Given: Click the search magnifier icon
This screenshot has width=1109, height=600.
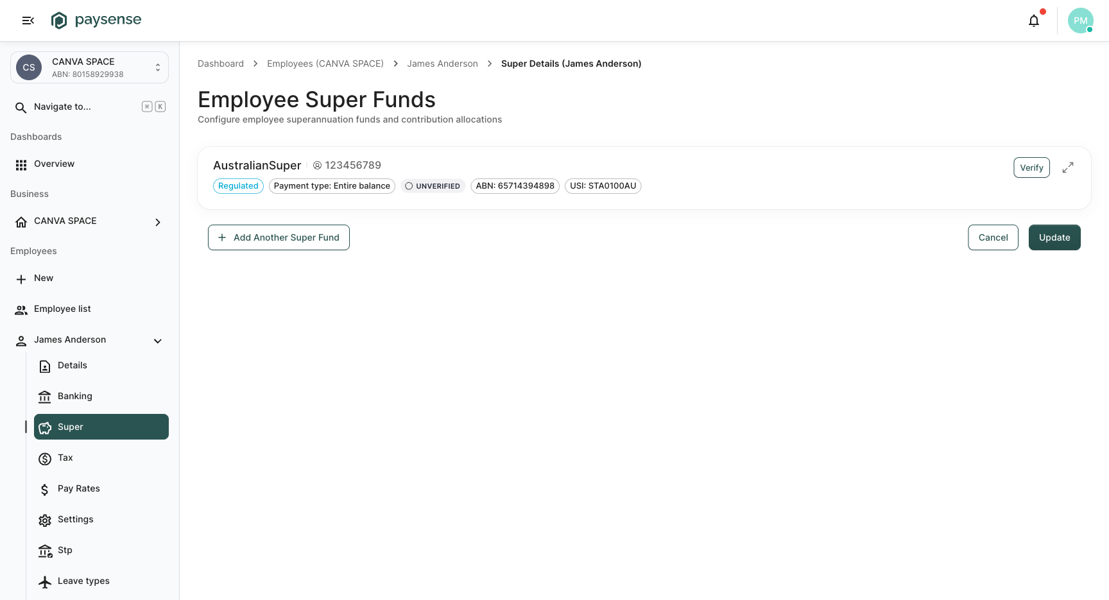Looking at the screenshot, I should 21,107.
